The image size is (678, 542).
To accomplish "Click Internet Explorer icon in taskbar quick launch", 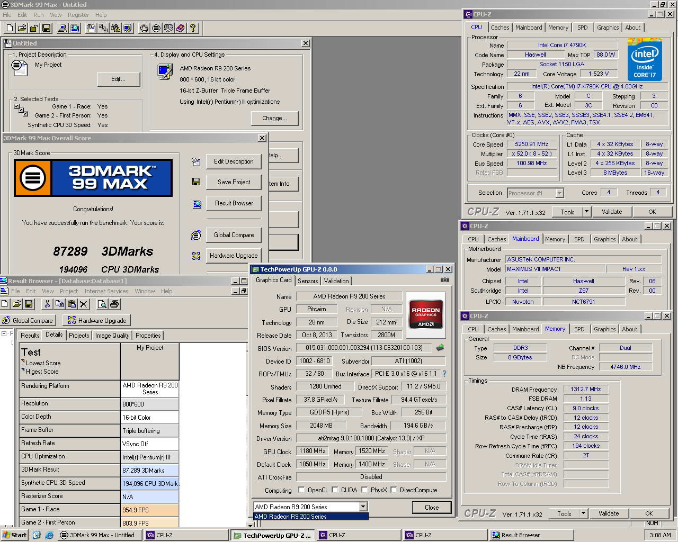I will 49,535.
